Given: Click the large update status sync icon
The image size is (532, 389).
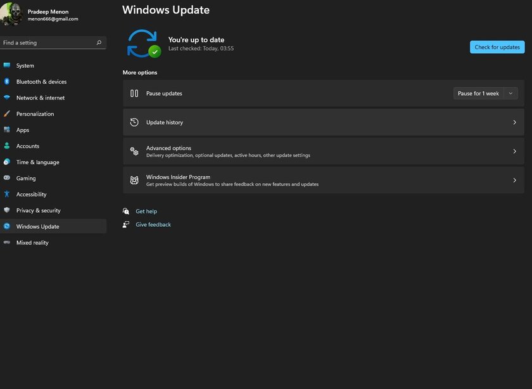Looking at the screenshot, I should pos(144,44).
